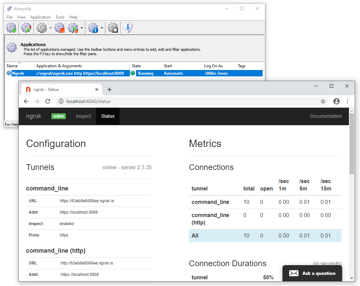The width and height of the screenshot is (360, 286).
Task: Click the Proto value 'https'
Action: click(64, 235)
